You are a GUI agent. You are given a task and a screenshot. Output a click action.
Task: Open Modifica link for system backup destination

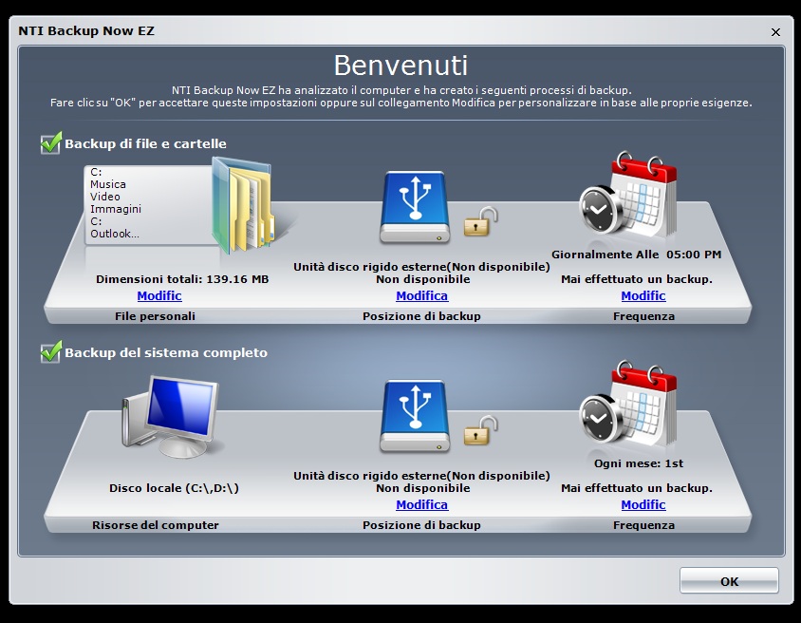(422, 505)
